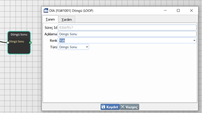Click the floppy disk save icon
This screenshot has height=113, width=202.
tap(103, 107)
